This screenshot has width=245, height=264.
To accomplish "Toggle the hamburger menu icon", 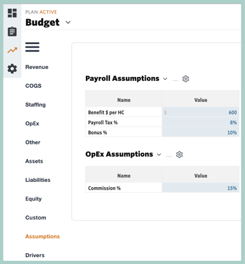I will (32, 47).
